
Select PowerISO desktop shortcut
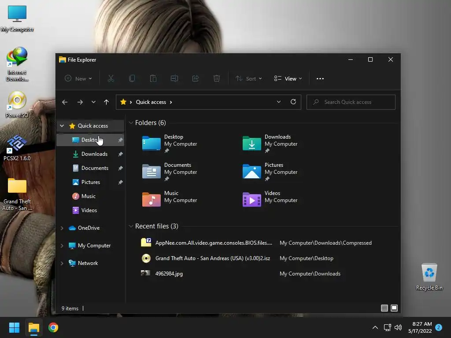pyautogui.click(x=17, y=105)
